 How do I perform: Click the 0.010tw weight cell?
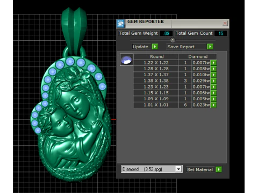[x=201, y=75]
